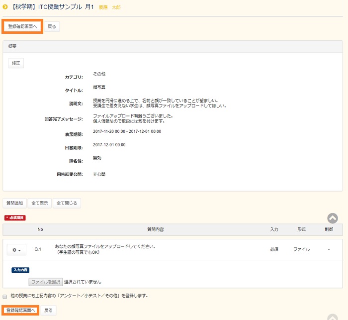The height and width of the screenshot is (320, 348).
Task: Click the orange arrow icon beside the course title
Action: click(5, 7)
